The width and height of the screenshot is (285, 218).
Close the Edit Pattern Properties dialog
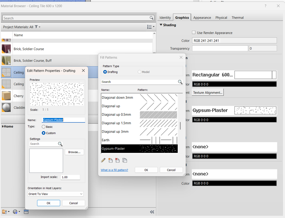click(x=83, y=70)
